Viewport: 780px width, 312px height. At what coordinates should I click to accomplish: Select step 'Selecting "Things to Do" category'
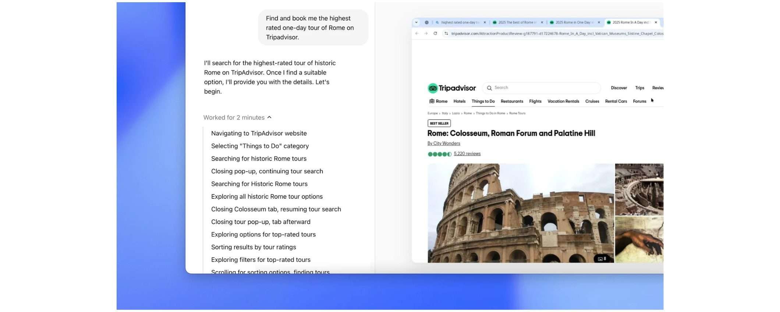[x=260, y=146]
